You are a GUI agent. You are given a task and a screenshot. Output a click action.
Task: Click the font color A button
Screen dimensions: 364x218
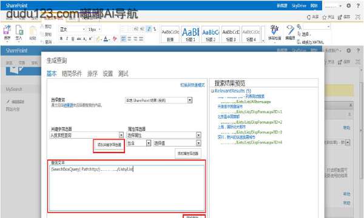pyautogui.click(x=106, y=39)
